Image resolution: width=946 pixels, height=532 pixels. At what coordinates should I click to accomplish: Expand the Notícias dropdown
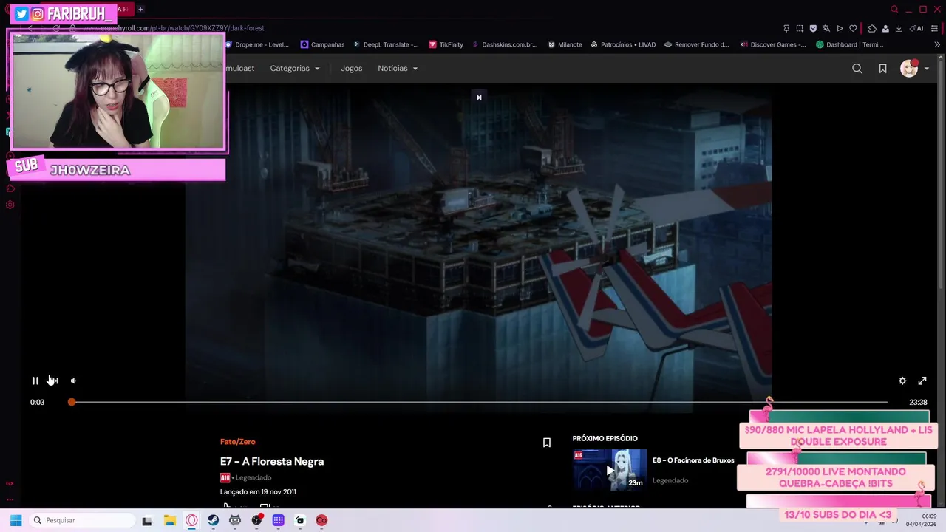398,68
